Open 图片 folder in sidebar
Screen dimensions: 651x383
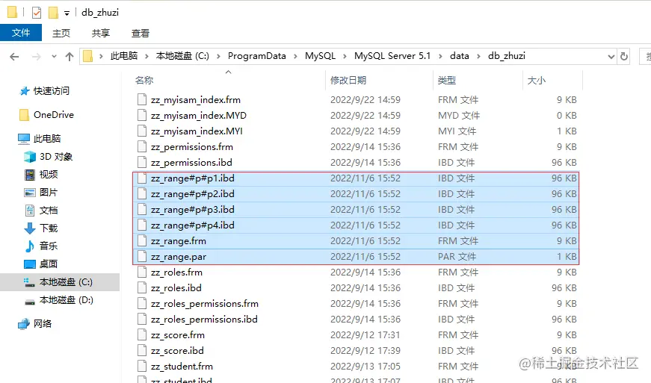tap(48, 193)
